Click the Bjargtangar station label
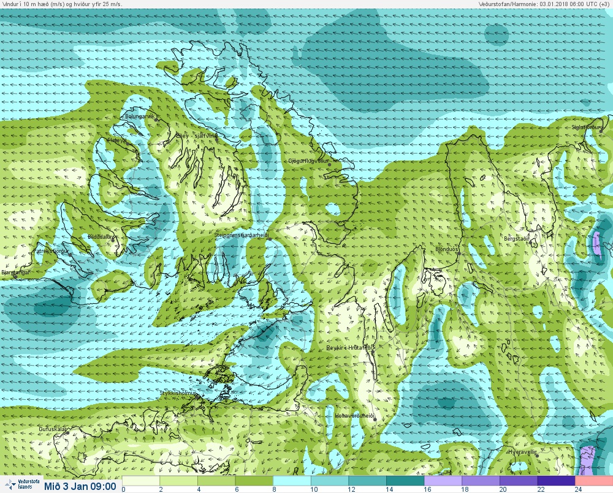Screen dimensions: 613x493 (x=15, y=273)
